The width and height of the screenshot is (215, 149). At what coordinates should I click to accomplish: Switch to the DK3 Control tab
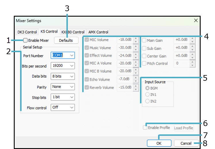pos(27,32)
